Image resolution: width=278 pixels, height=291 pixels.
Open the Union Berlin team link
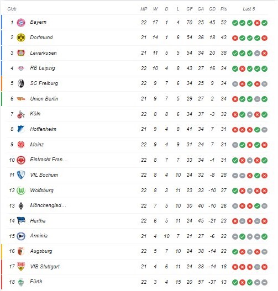(44, 98)
